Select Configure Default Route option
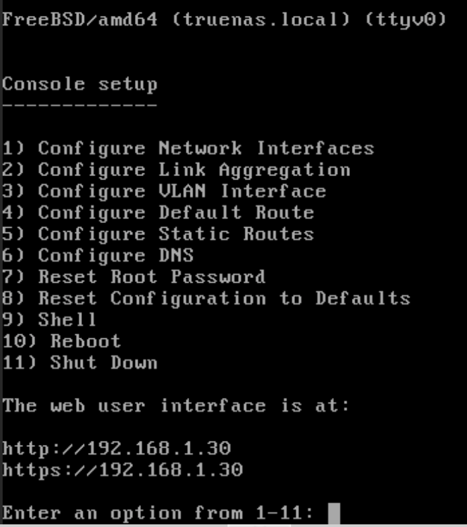The image size is (467, 527). coord(158,213)
